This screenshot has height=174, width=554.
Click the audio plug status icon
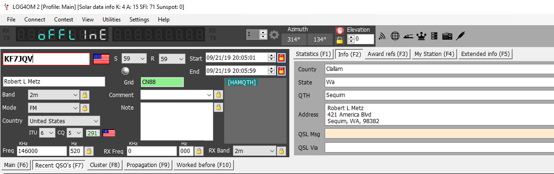(460, 36)
